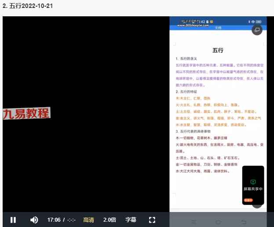Click the page title '2. 五行2022-10-21'
The image size is (274, 227).
(x=28, y=6)
